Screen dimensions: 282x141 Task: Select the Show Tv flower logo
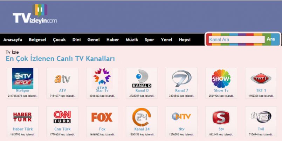(x=221, y=79)
